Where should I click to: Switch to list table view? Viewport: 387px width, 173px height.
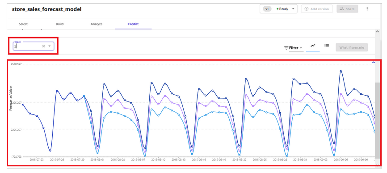click(327, 46)
